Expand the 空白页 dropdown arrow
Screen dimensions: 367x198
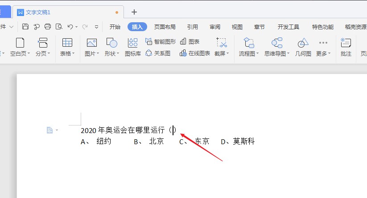click(29, 53)
